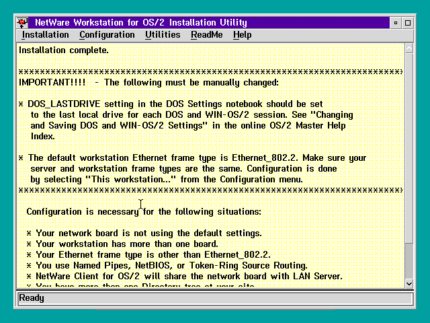Click the word "Index." in the text

tap(43, 136)
